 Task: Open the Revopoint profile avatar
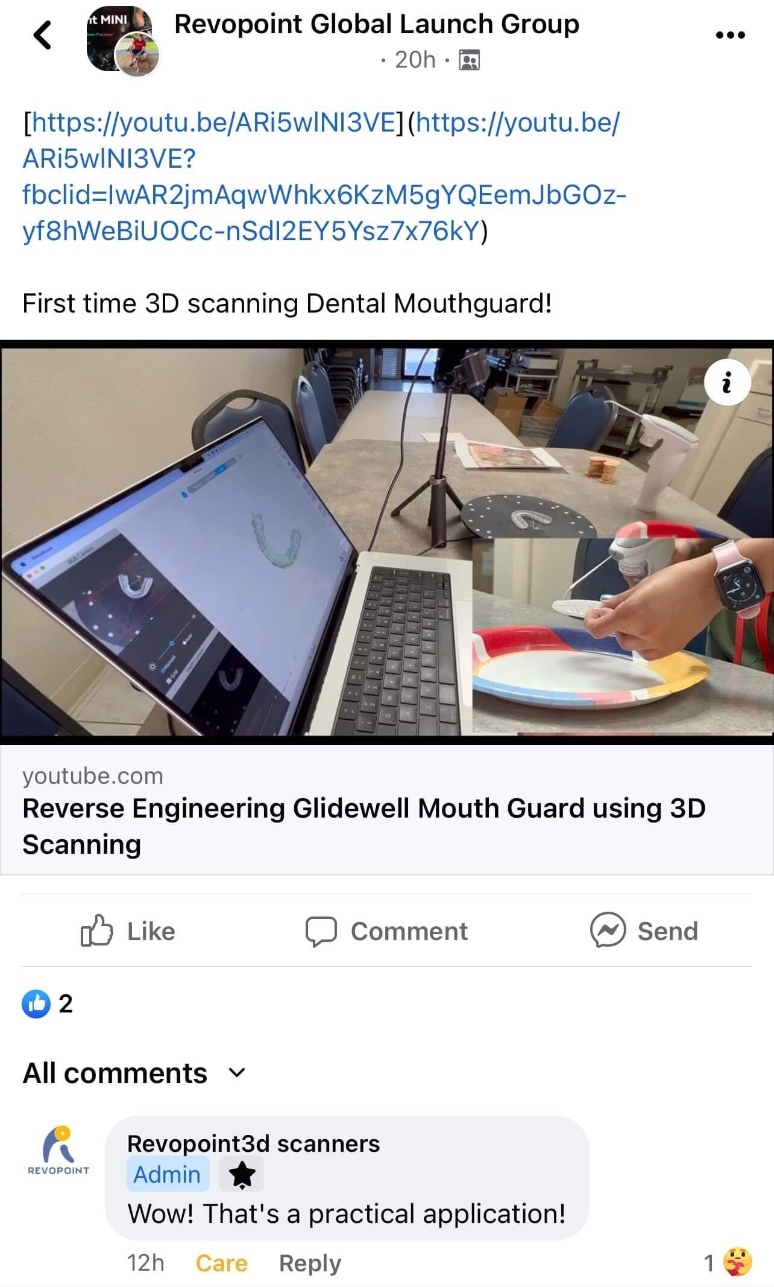tap(58, 1150)
